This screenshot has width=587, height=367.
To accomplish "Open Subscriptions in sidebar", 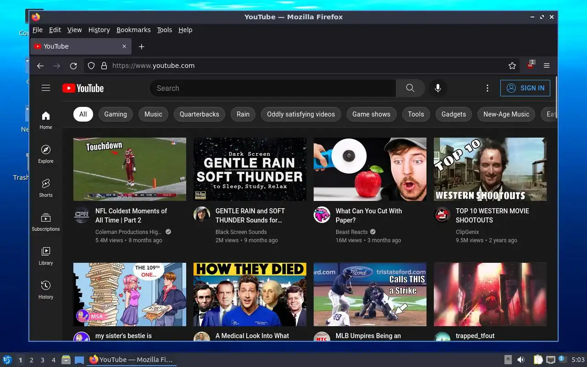I will (x=46, y=222).
